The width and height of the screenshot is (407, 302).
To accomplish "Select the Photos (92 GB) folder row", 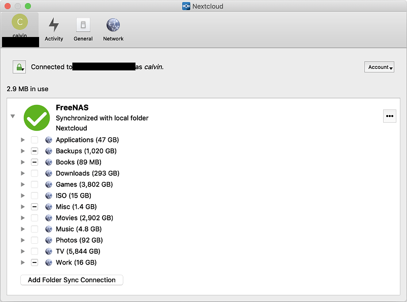I will [x=79, y=240].
